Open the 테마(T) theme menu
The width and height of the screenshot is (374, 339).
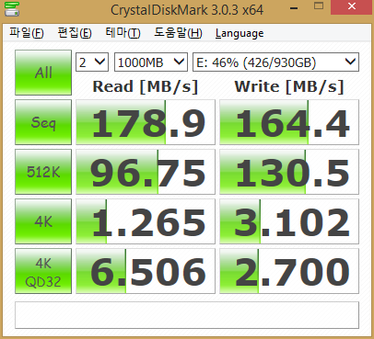pos(123,33)
